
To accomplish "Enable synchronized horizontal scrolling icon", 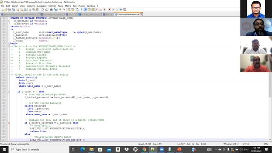I will click(73, 9).
